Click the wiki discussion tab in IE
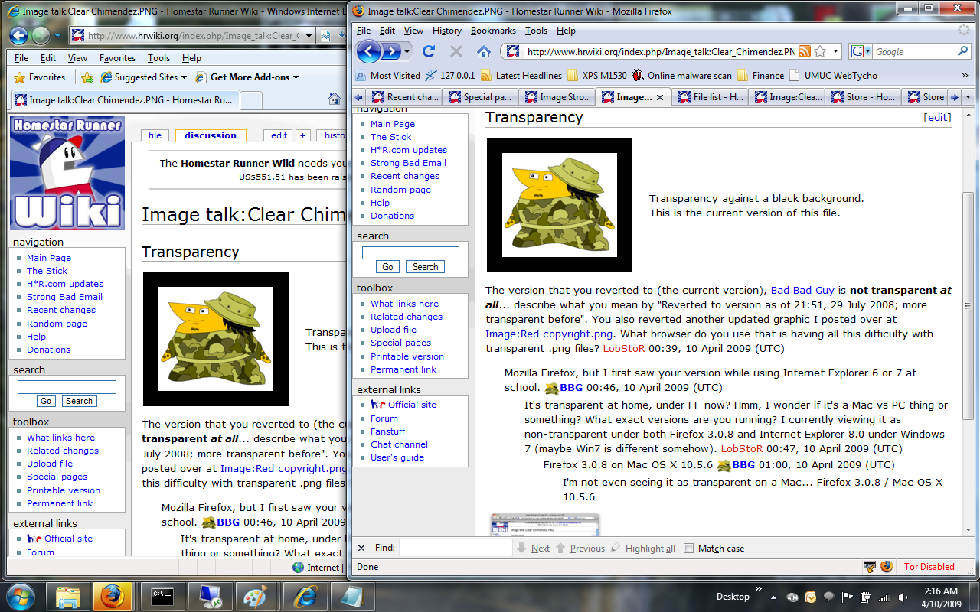Screen dimensions: 980x612 (x=211, y=135)
